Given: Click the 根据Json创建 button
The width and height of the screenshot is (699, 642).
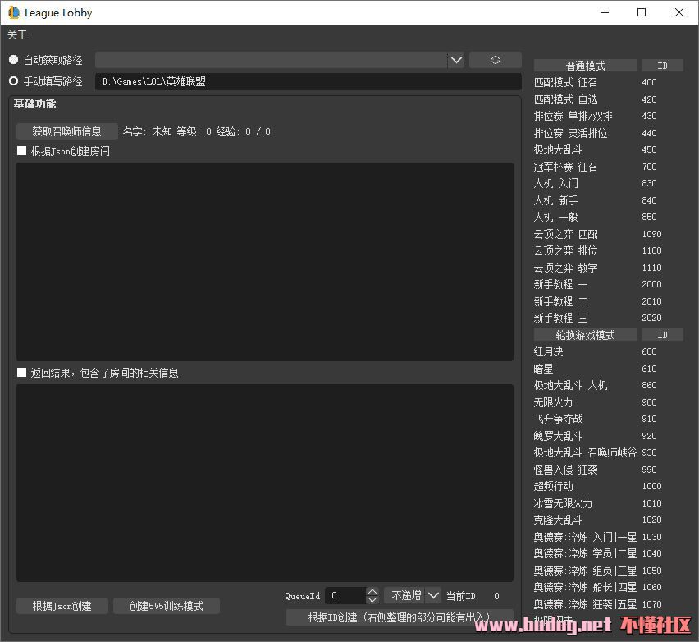Looking at the screenshot, I should pos(62,606).
